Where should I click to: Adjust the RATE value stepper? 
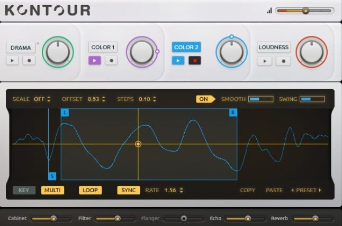click(x=182, y=190)
